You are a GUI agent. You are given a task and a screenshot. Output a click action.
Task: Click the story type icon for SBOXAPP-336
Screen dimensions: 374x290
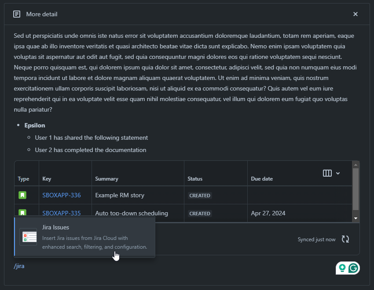point(22,195)
